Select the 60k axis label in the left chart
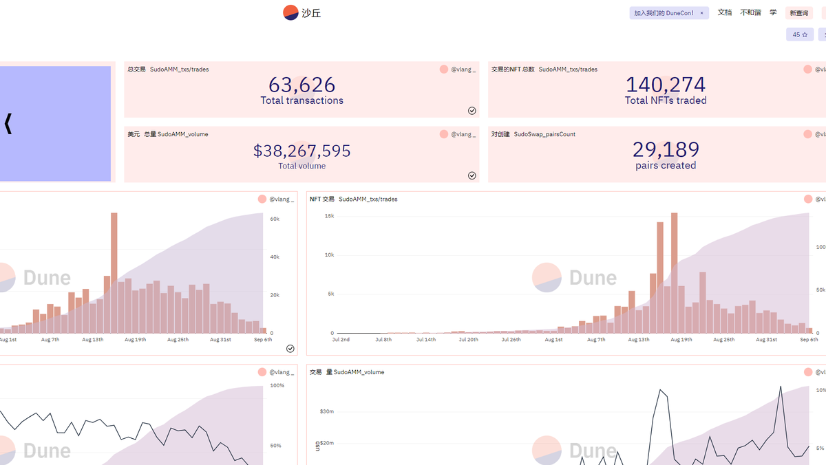The width and height of the screenshot is (826, 465). point(274,219)
